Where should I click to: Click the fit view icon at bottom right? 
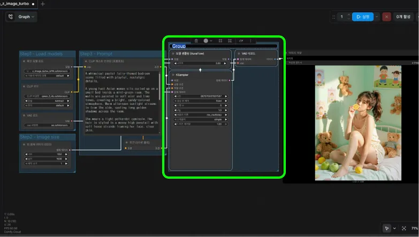(404, 228)
